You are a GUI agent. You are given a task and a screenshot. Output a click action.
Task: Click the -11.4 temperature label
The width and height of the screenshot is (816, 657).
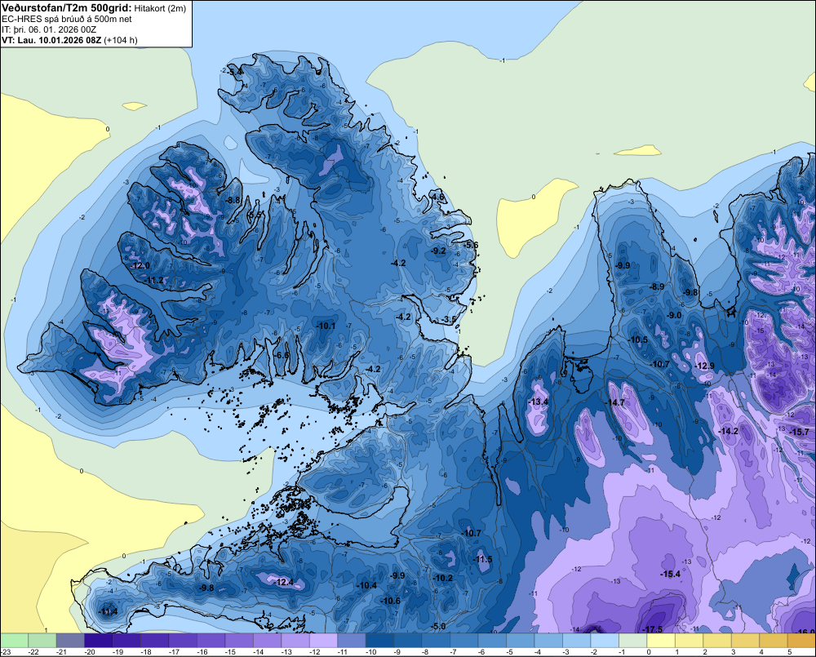(x=109, y=611)
